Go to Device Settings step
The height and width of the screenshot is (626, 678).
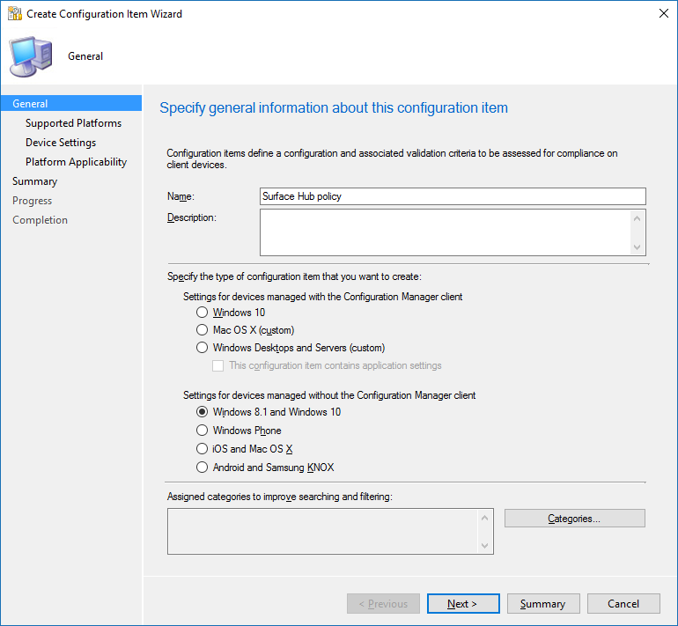(61, 143)
